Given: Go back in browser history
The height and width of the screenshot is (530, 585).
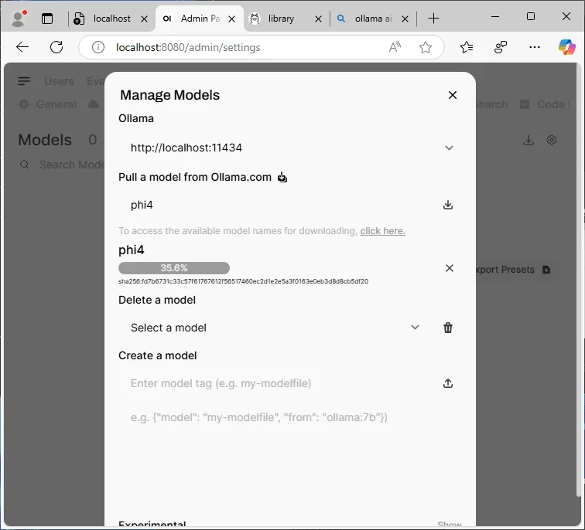Looking at the screenshot, I should [x=22, y=47].
